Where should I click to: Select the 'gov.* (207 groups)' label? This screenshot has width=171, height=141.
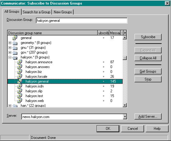tap(34, 52)
